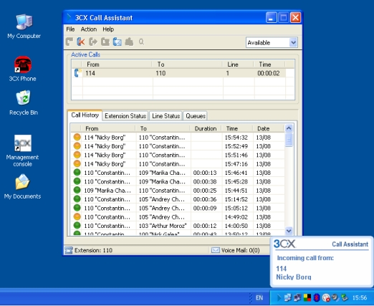Select the 15:14:52 time cell
Viewport: 374px width, 306px height.
(236, 199)
